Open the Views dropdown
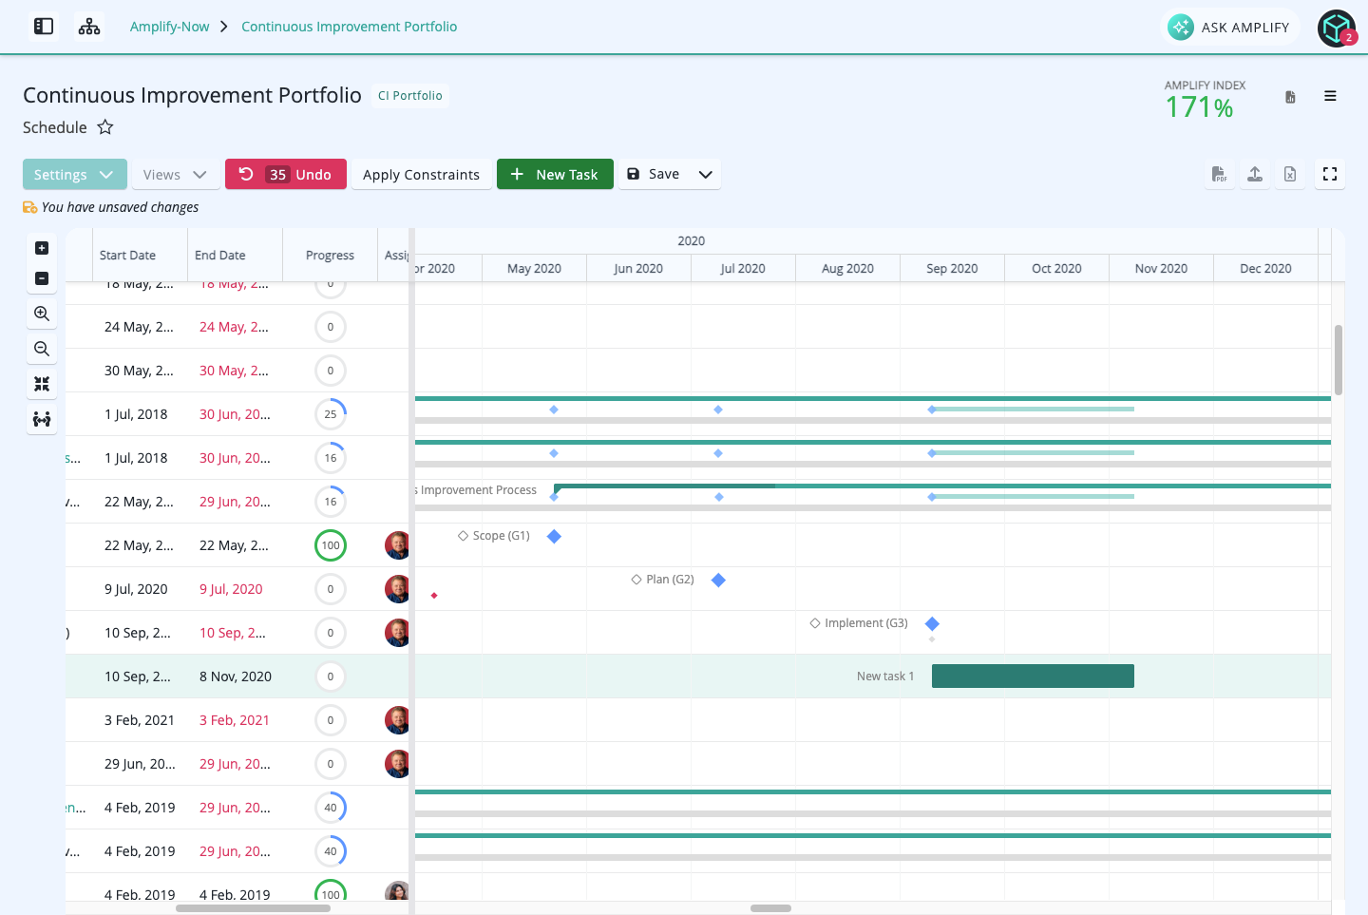This screenshot has width=1368, height=915. coord(175,174)
